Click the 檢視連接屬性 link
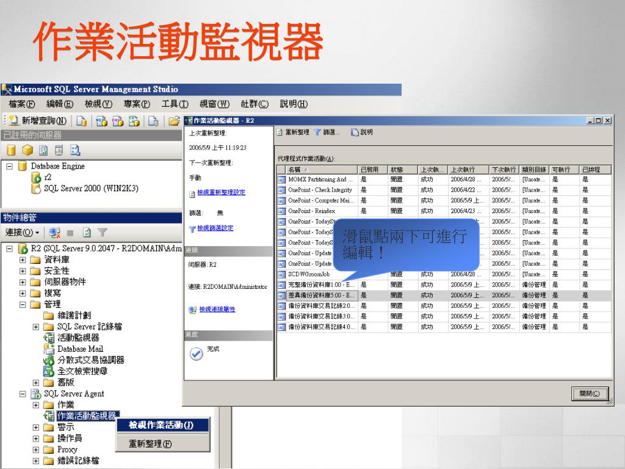This screenshot has width=625, height=469. 217,310
